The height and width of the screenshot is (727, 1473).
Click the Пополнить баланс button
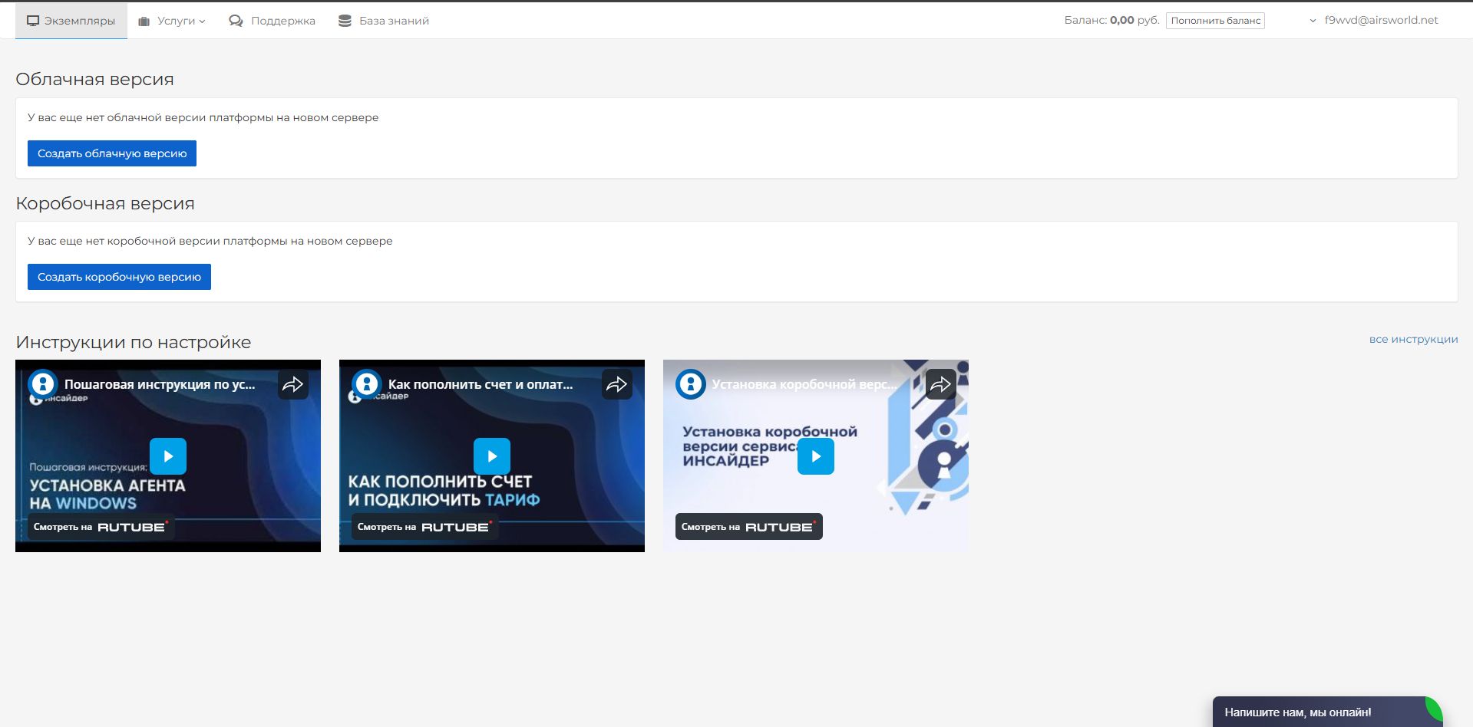(1215, 21)
